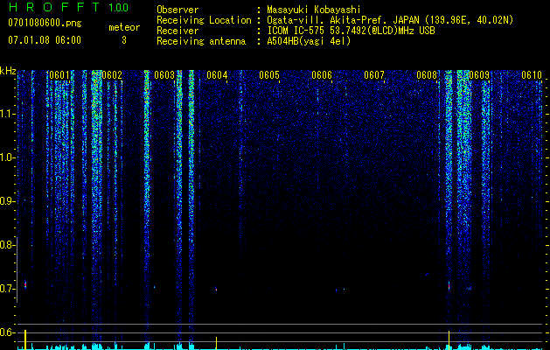Select the 0602 time marker
Viewport: 550px width, 350px height.
pos(112,75)
